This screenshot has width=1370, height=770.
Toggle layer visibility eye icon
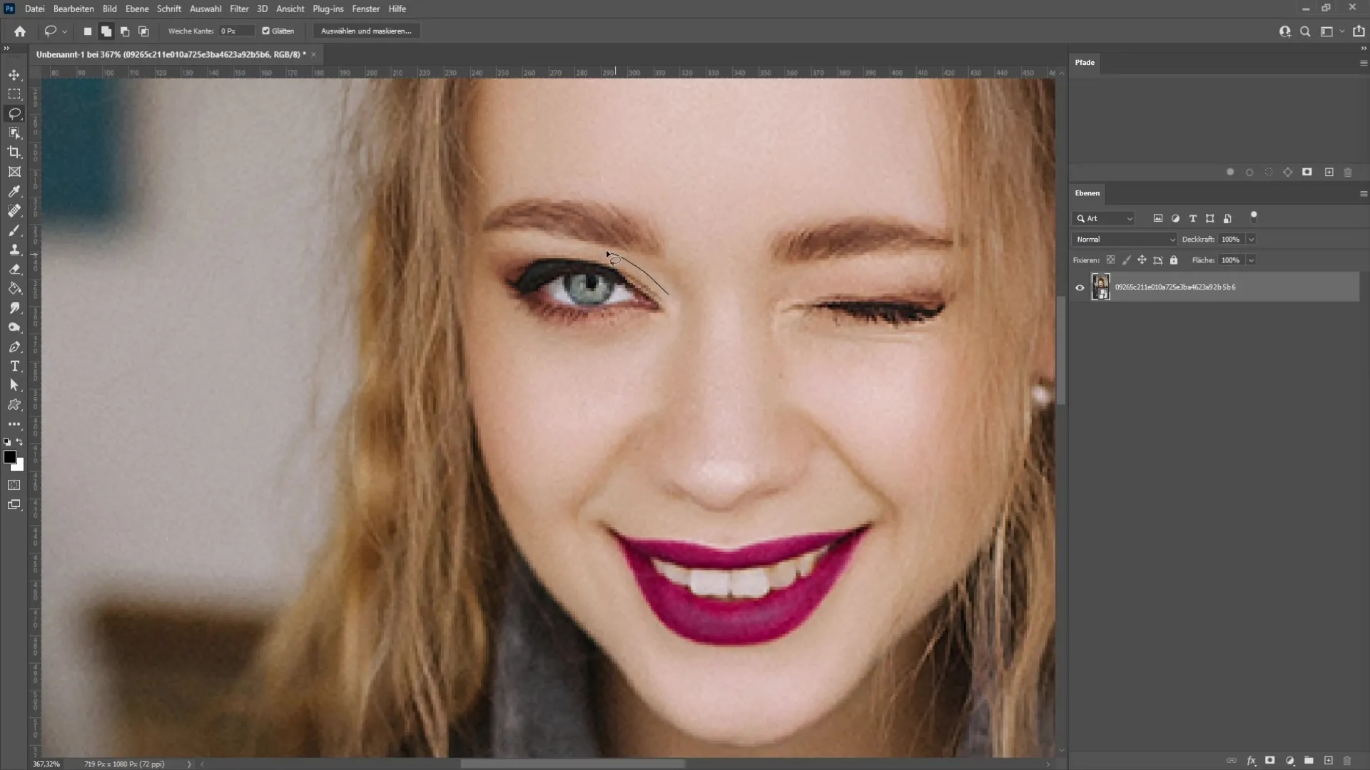click(x=1080, y=288)
